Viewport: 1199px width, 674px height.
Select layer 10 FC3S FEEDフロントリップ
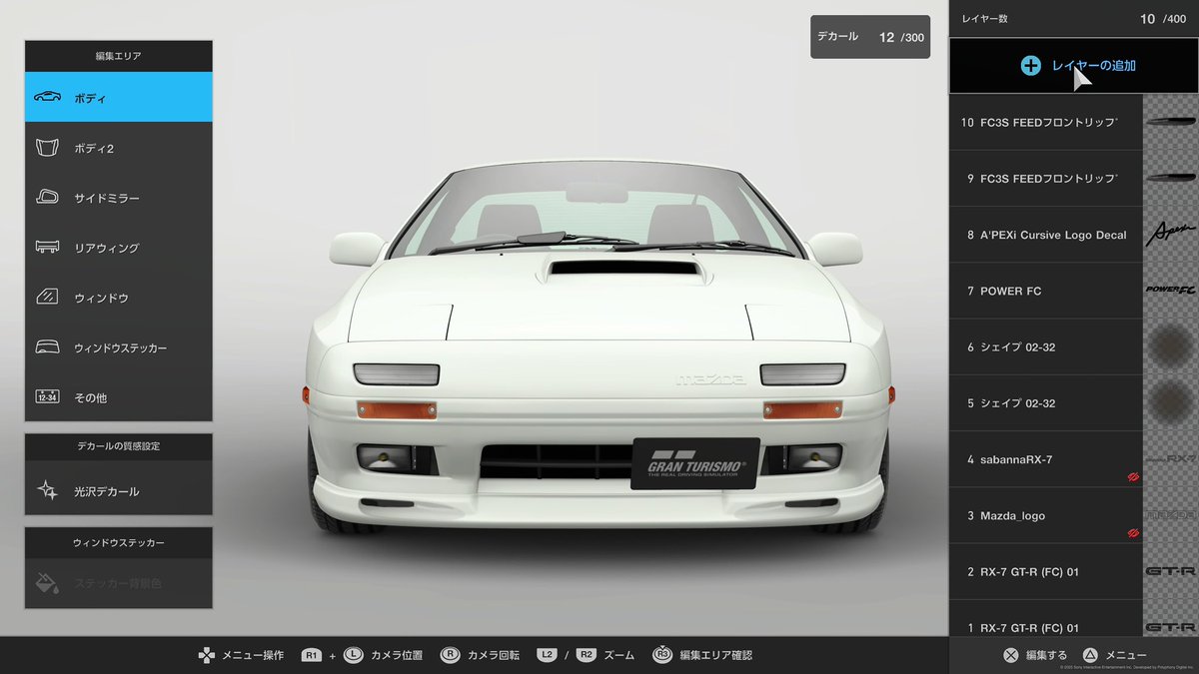pos(1045,123)
